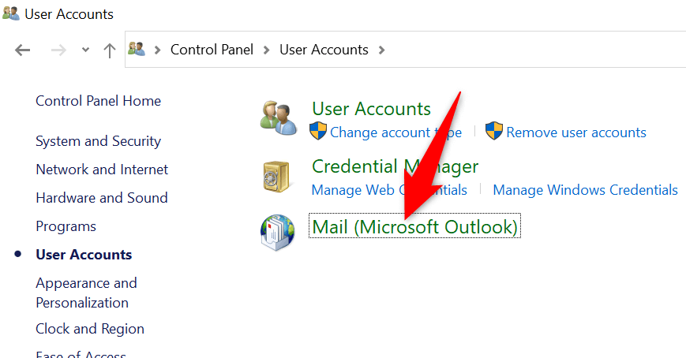
Task: Click the Credential Manager safe icon
Action: (x=277, y=177)
